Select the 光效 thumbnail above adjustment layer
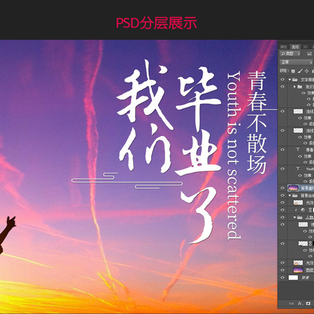Image resolution: width=314 pixels, height=314 pixels. (x=298, y=203)
